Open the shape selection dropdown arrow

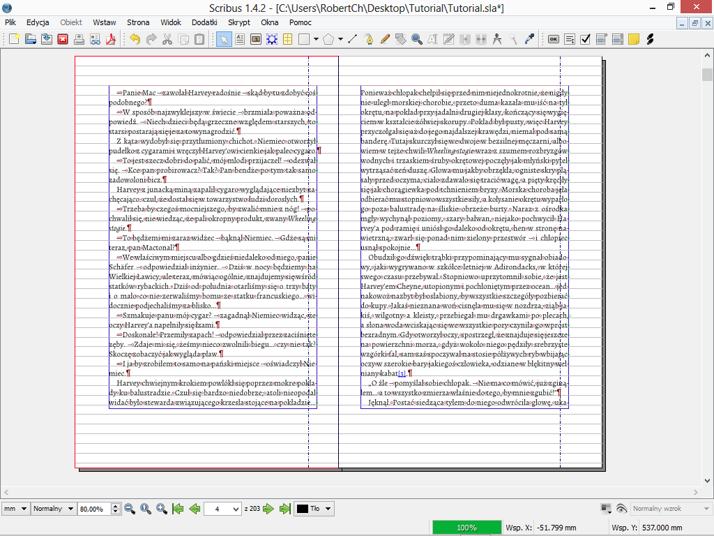tap(316, 39)
